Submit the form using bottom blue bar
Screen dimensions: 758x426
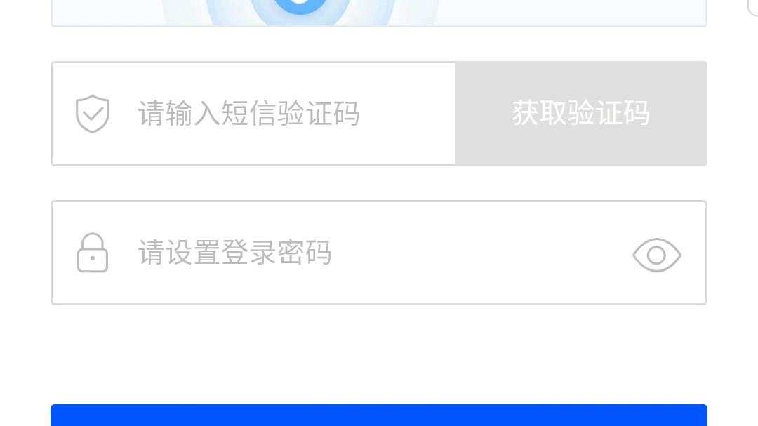[379, 415]
